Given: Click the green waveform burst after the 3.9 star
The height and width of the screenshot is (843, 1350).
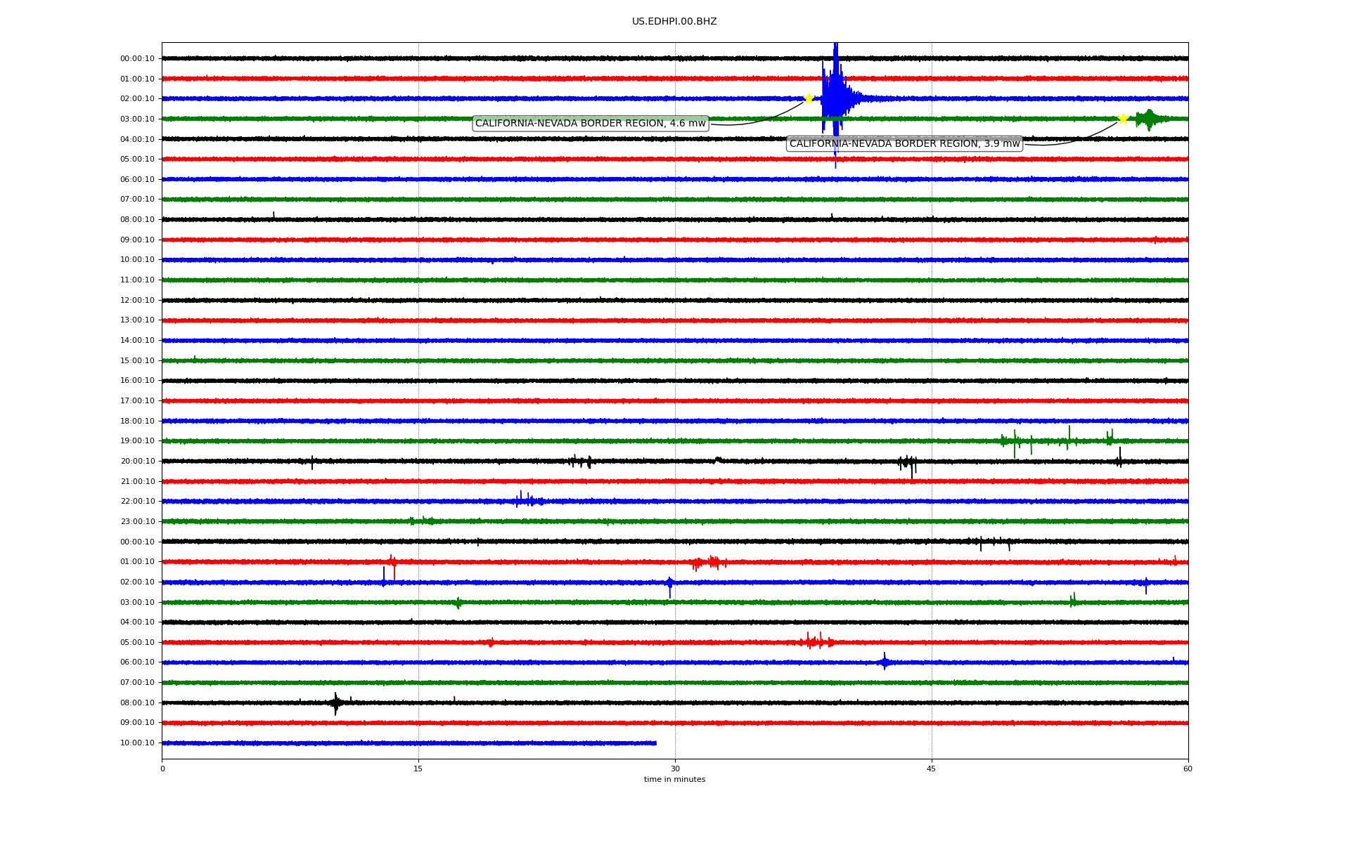Looking at the screenshot, I should (1150, 119).
